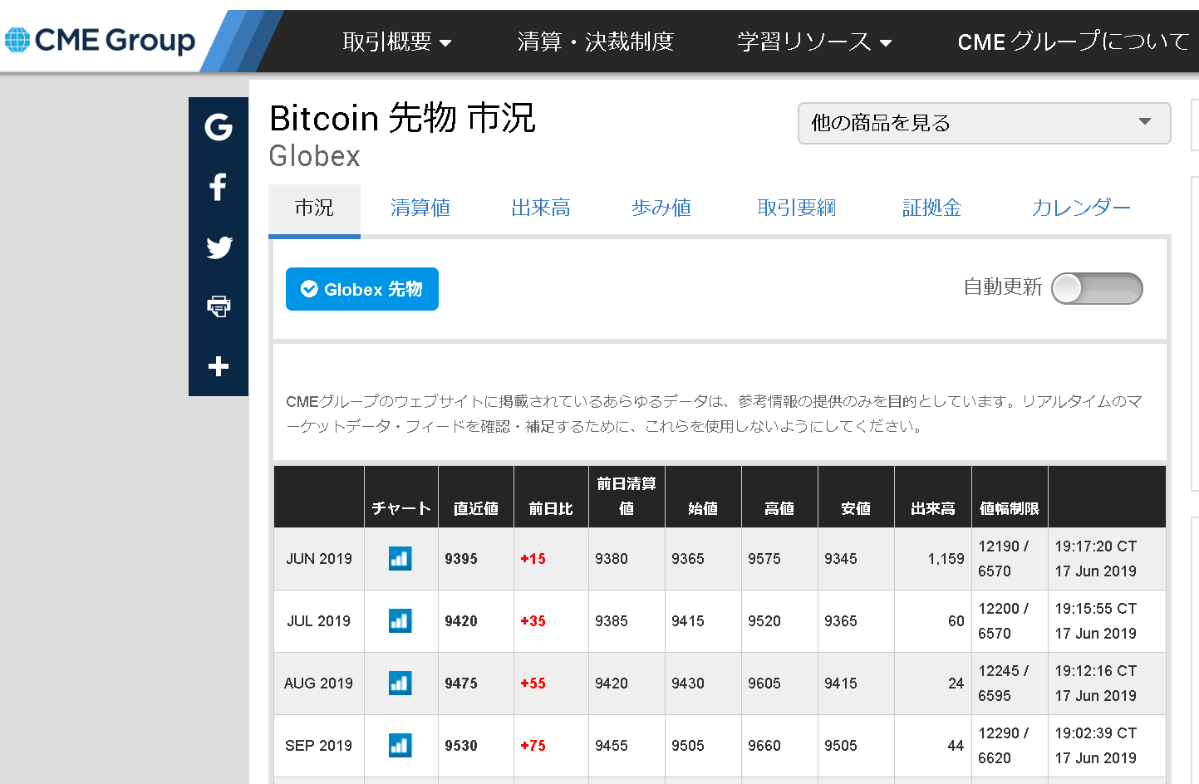Open more sharing options with plus icon
The width and height of the screenshot is (1199, 784).
[218, 365]
